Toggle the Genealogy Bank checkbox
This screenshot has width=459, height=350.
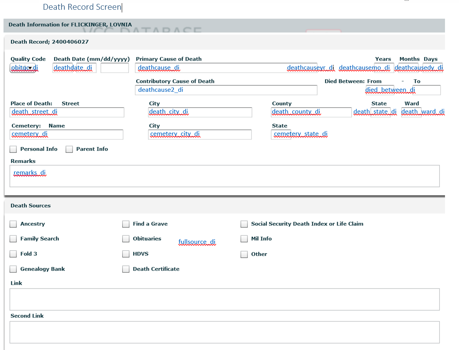coord(13,269)
